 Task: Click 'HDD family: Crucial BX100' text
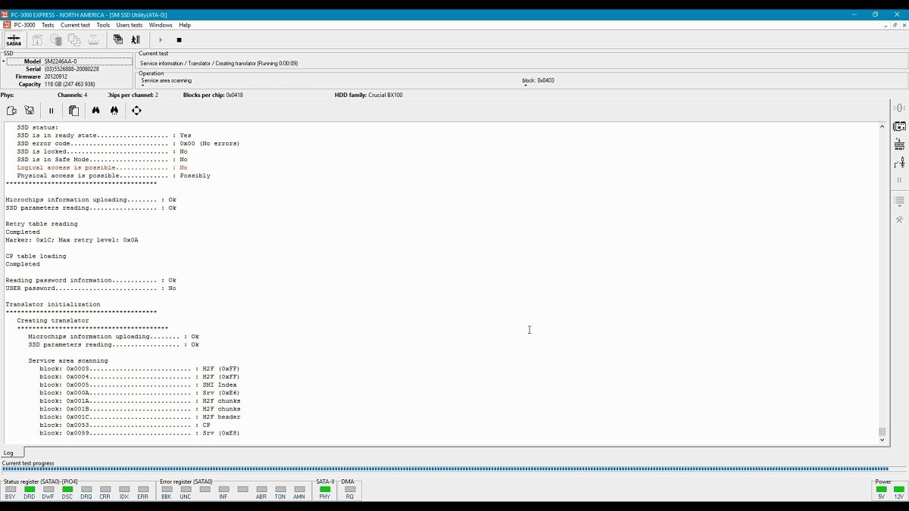click(x=369, y=95)
